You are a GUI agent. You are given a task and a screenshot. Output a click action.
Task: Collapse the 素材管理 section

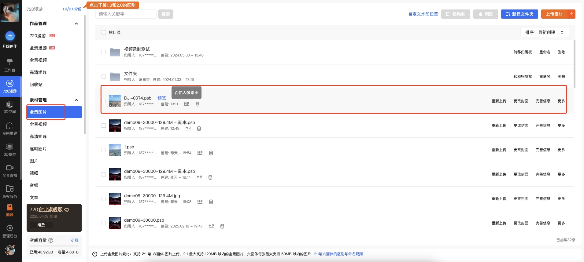[76, 100]
